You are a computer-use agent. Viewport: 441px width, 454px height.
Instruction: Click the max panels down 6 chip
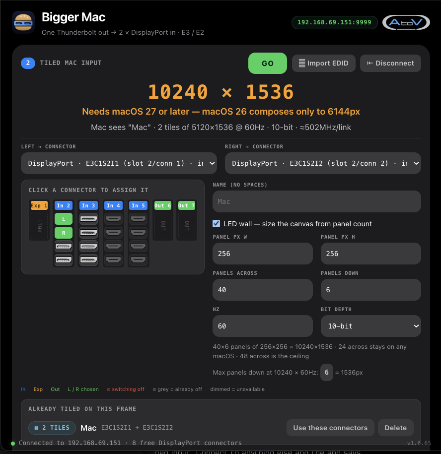click(x=327, y=372)
